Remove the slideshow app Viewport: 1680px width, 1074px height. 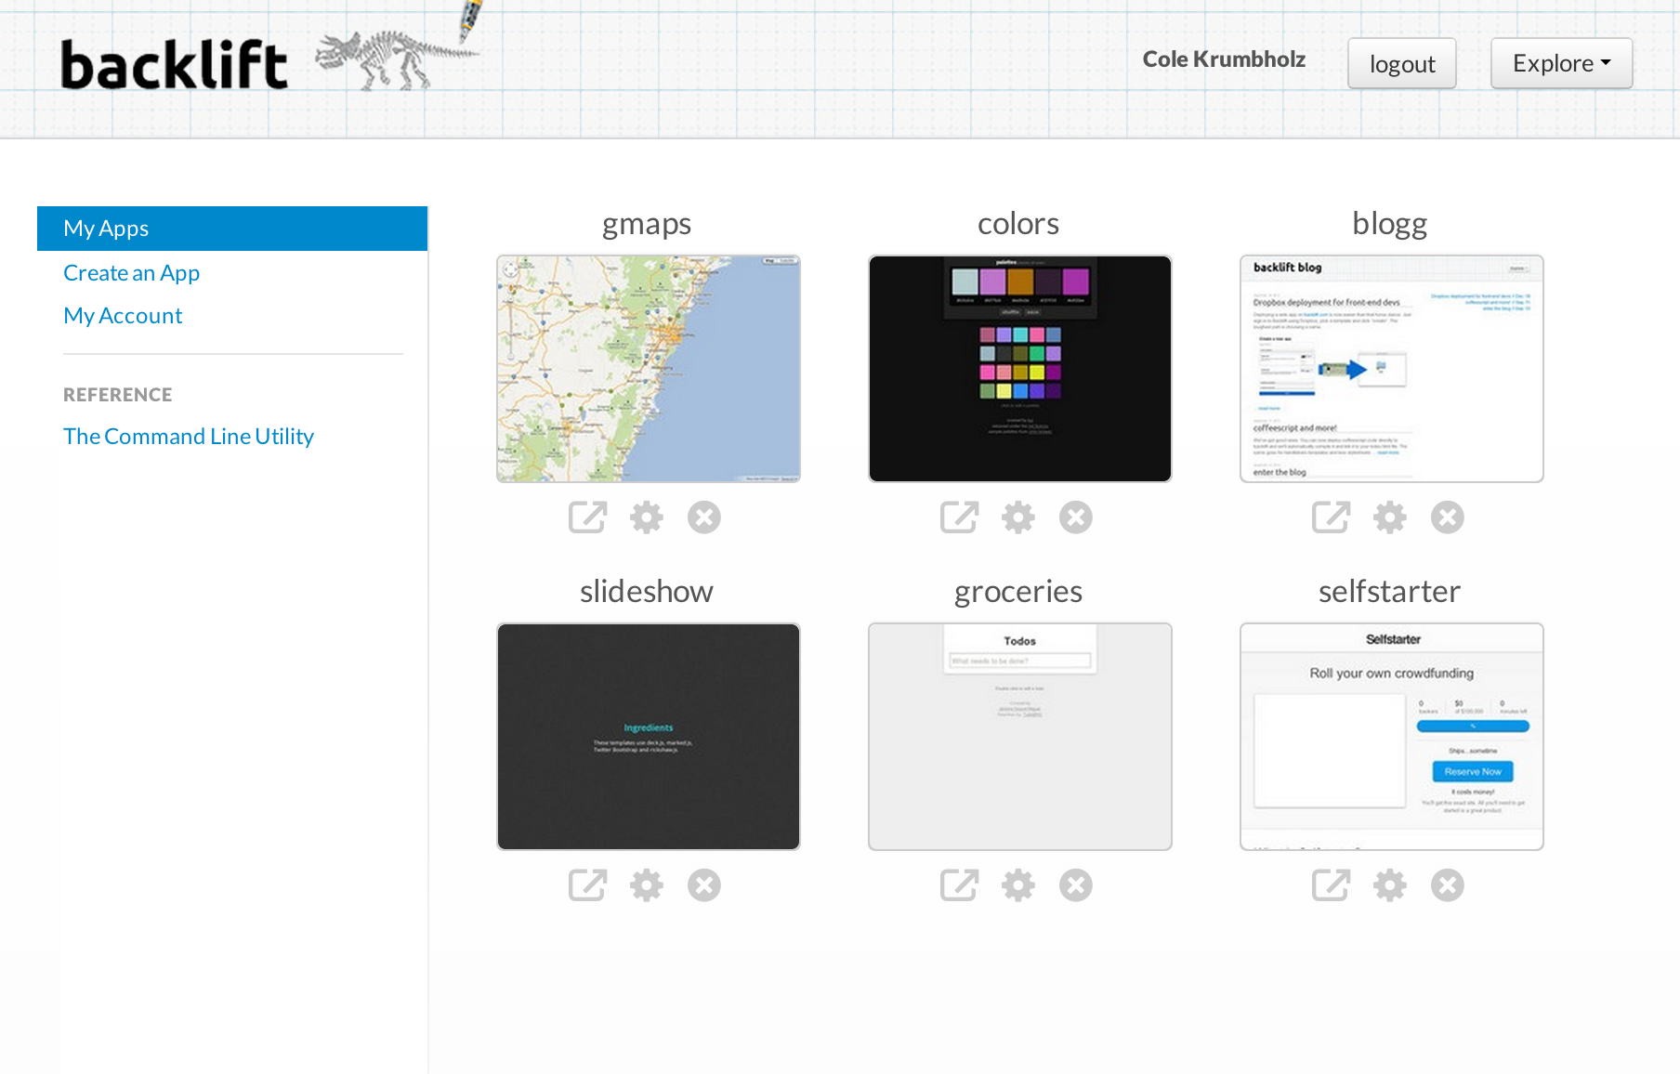(704, 884)
